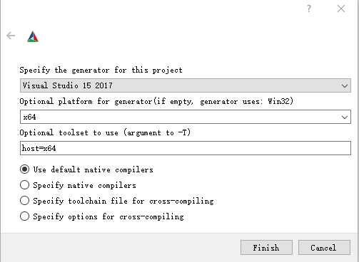Focus the host=x64 toolset input field
Screen dimensions: 359x262
click(x=186, y=148)
